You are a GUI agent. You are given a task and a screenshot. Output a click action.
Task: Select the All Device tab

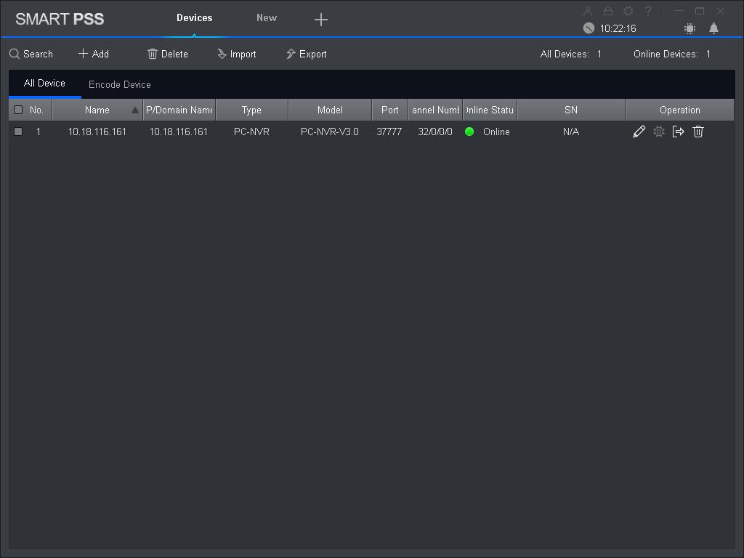click(44, 83)
